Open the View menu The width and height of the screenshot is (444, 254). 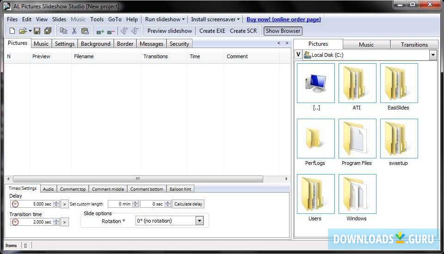[x=42, y=19]
